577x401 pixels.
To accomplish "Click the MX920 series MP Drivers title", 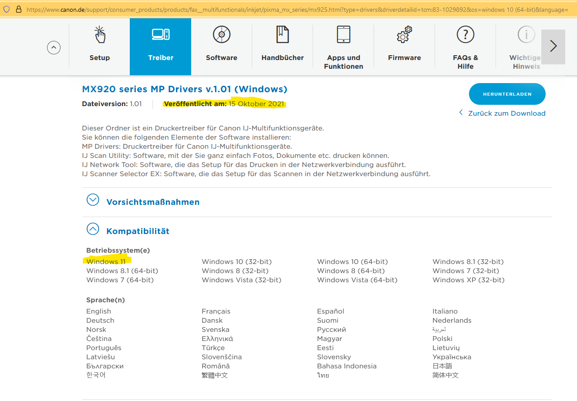I will (x=185, y=89).
